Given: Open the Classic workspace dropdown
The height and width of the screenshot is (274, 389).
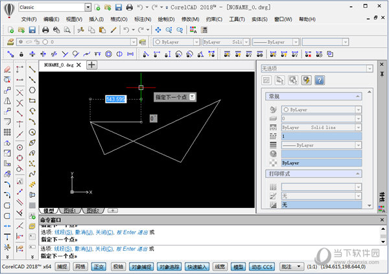Looking at the screenshot, I should tap(88, 8).
